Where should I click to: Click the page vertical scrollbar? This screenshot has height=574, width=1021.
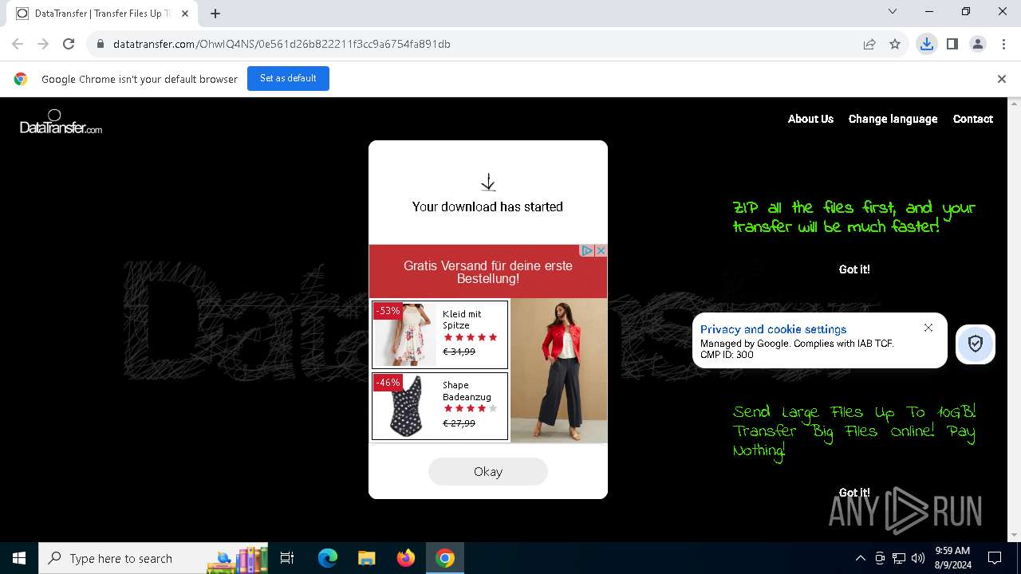(1015, 319)
